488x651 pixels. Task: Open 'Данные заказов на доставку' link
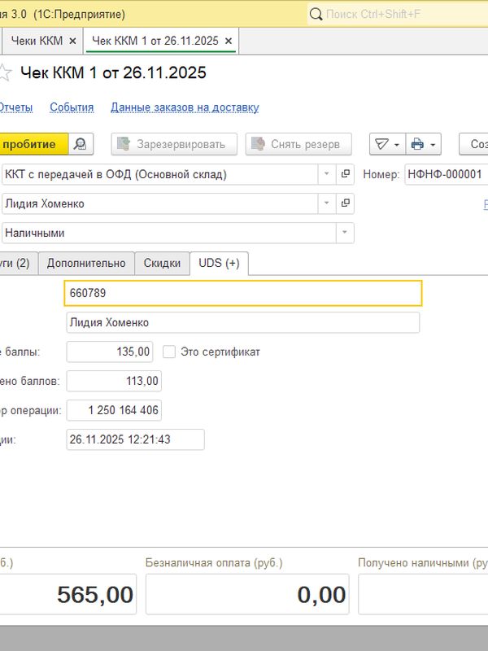[x=185, y=107]
